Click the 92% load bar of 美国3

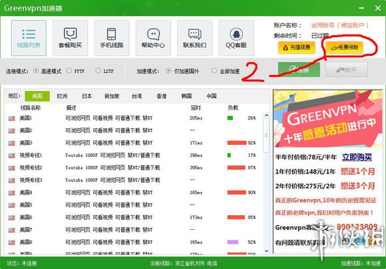tap(237, 143)
